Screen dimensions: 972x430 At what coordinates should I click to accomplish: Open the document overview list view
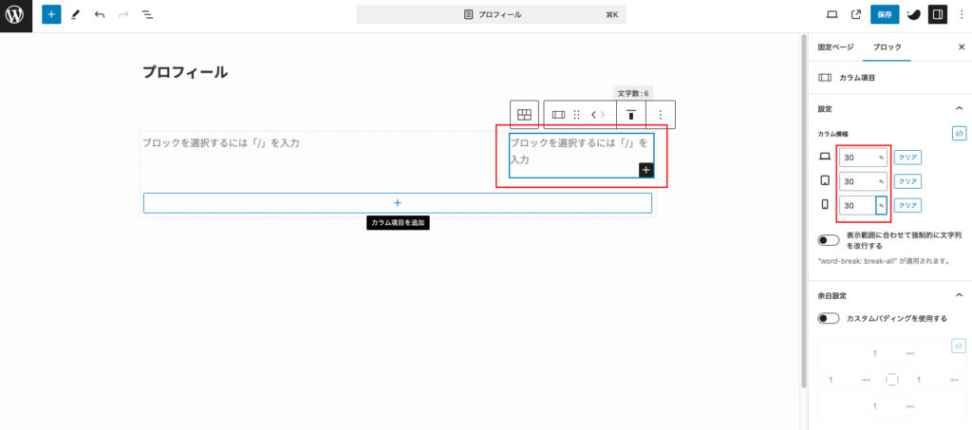147,14
